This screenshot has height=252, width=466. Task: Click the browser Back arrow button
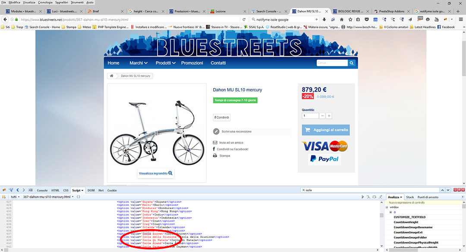coord(5,19)
